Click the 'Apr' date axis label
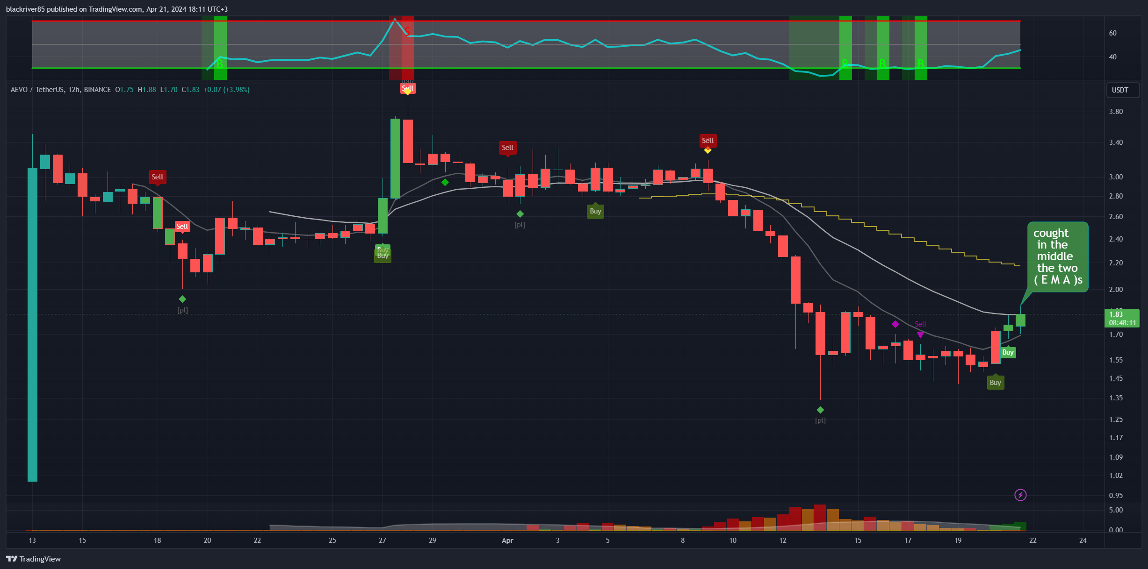Image resolution: width=1148 pixels, height=569 pixels. (507, 541)
